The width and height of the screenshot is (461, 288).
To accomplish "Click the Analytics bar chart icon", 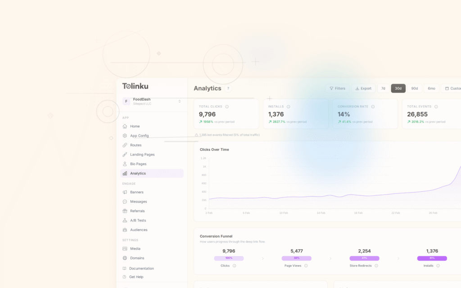I will click(x=125, y=173).
